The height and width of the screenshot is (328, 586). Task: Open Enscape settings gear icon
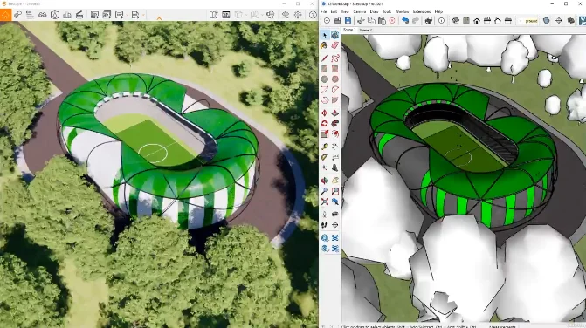click(298, 15)
